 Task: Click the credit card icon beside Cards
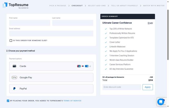pyautogui.click(x=15, y=66)
